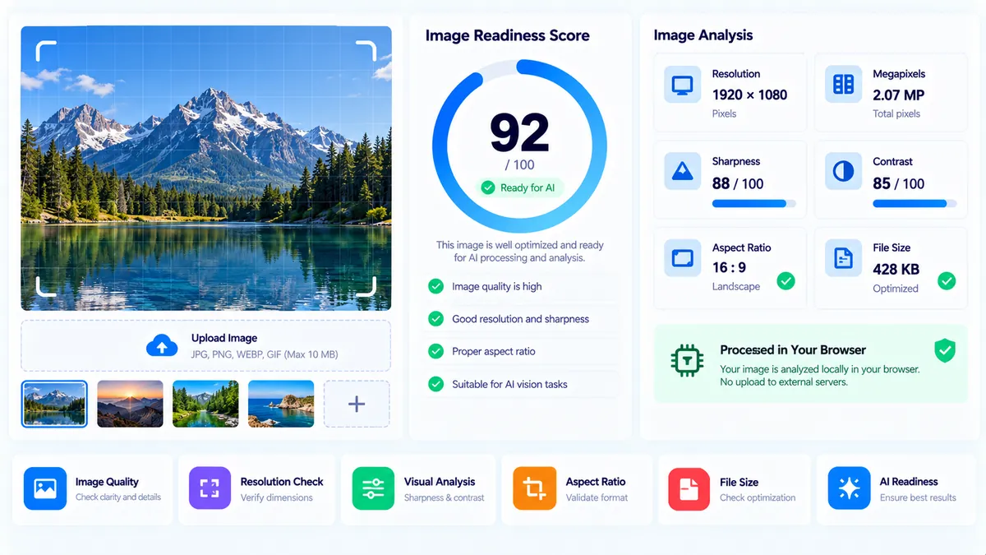Open the Image Quality feature card
This screenshot has width=986, height=555.
tap(93, 489)
